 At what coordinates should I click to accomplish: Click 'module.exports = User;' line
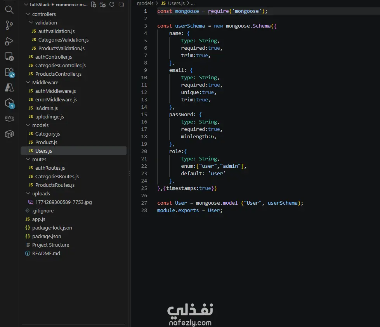pyautogui.click(x=190, y=210)
